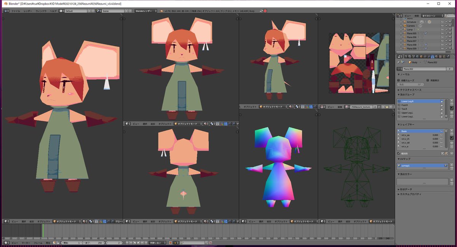Select Toe.R vertex group
Viewport: 457px width, 247px height.
pos(421,109)
